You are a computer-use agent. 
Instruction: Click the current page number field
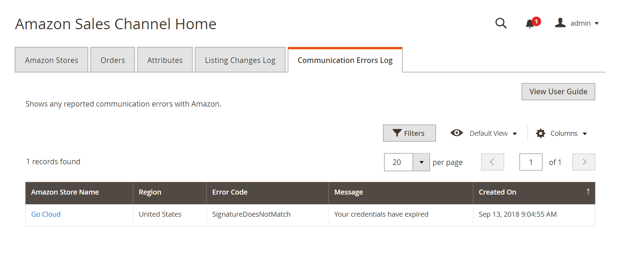(x=531, y=162)
